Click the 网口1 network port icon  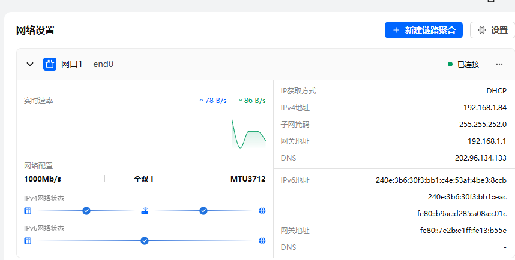(x=50, y=64)
